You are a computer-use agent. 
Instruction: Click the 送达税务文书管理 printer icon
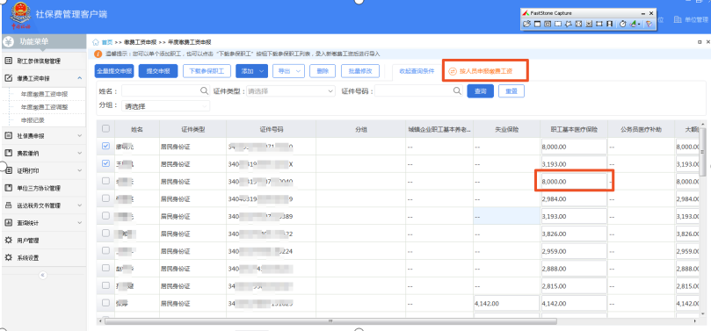pos(8,205)
